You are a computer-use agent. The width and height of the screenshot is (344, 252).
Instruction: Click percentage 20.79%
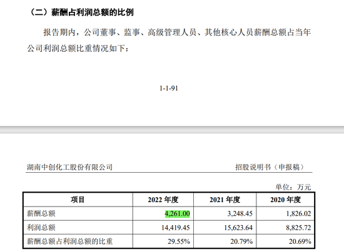[x=241, y=241]
